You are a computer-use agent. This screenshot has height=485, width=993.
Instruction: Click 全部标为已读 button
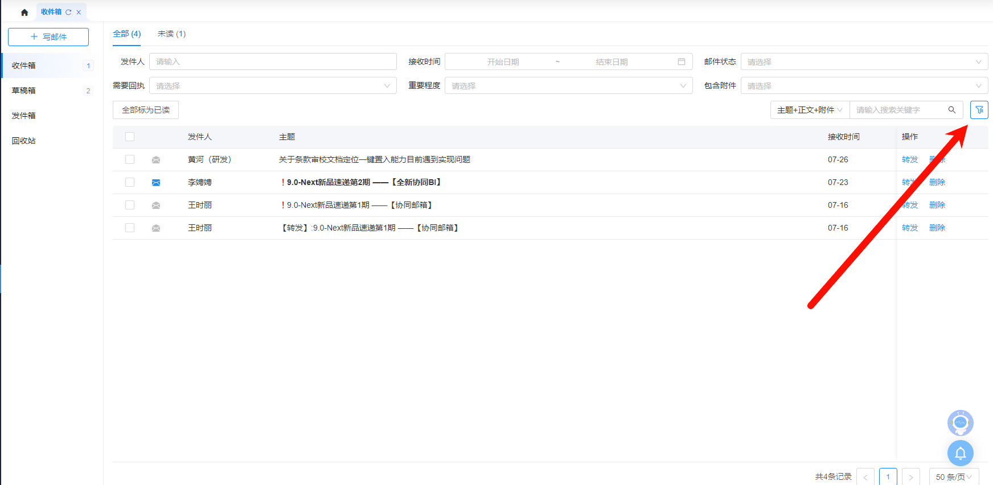click(146, 110)
